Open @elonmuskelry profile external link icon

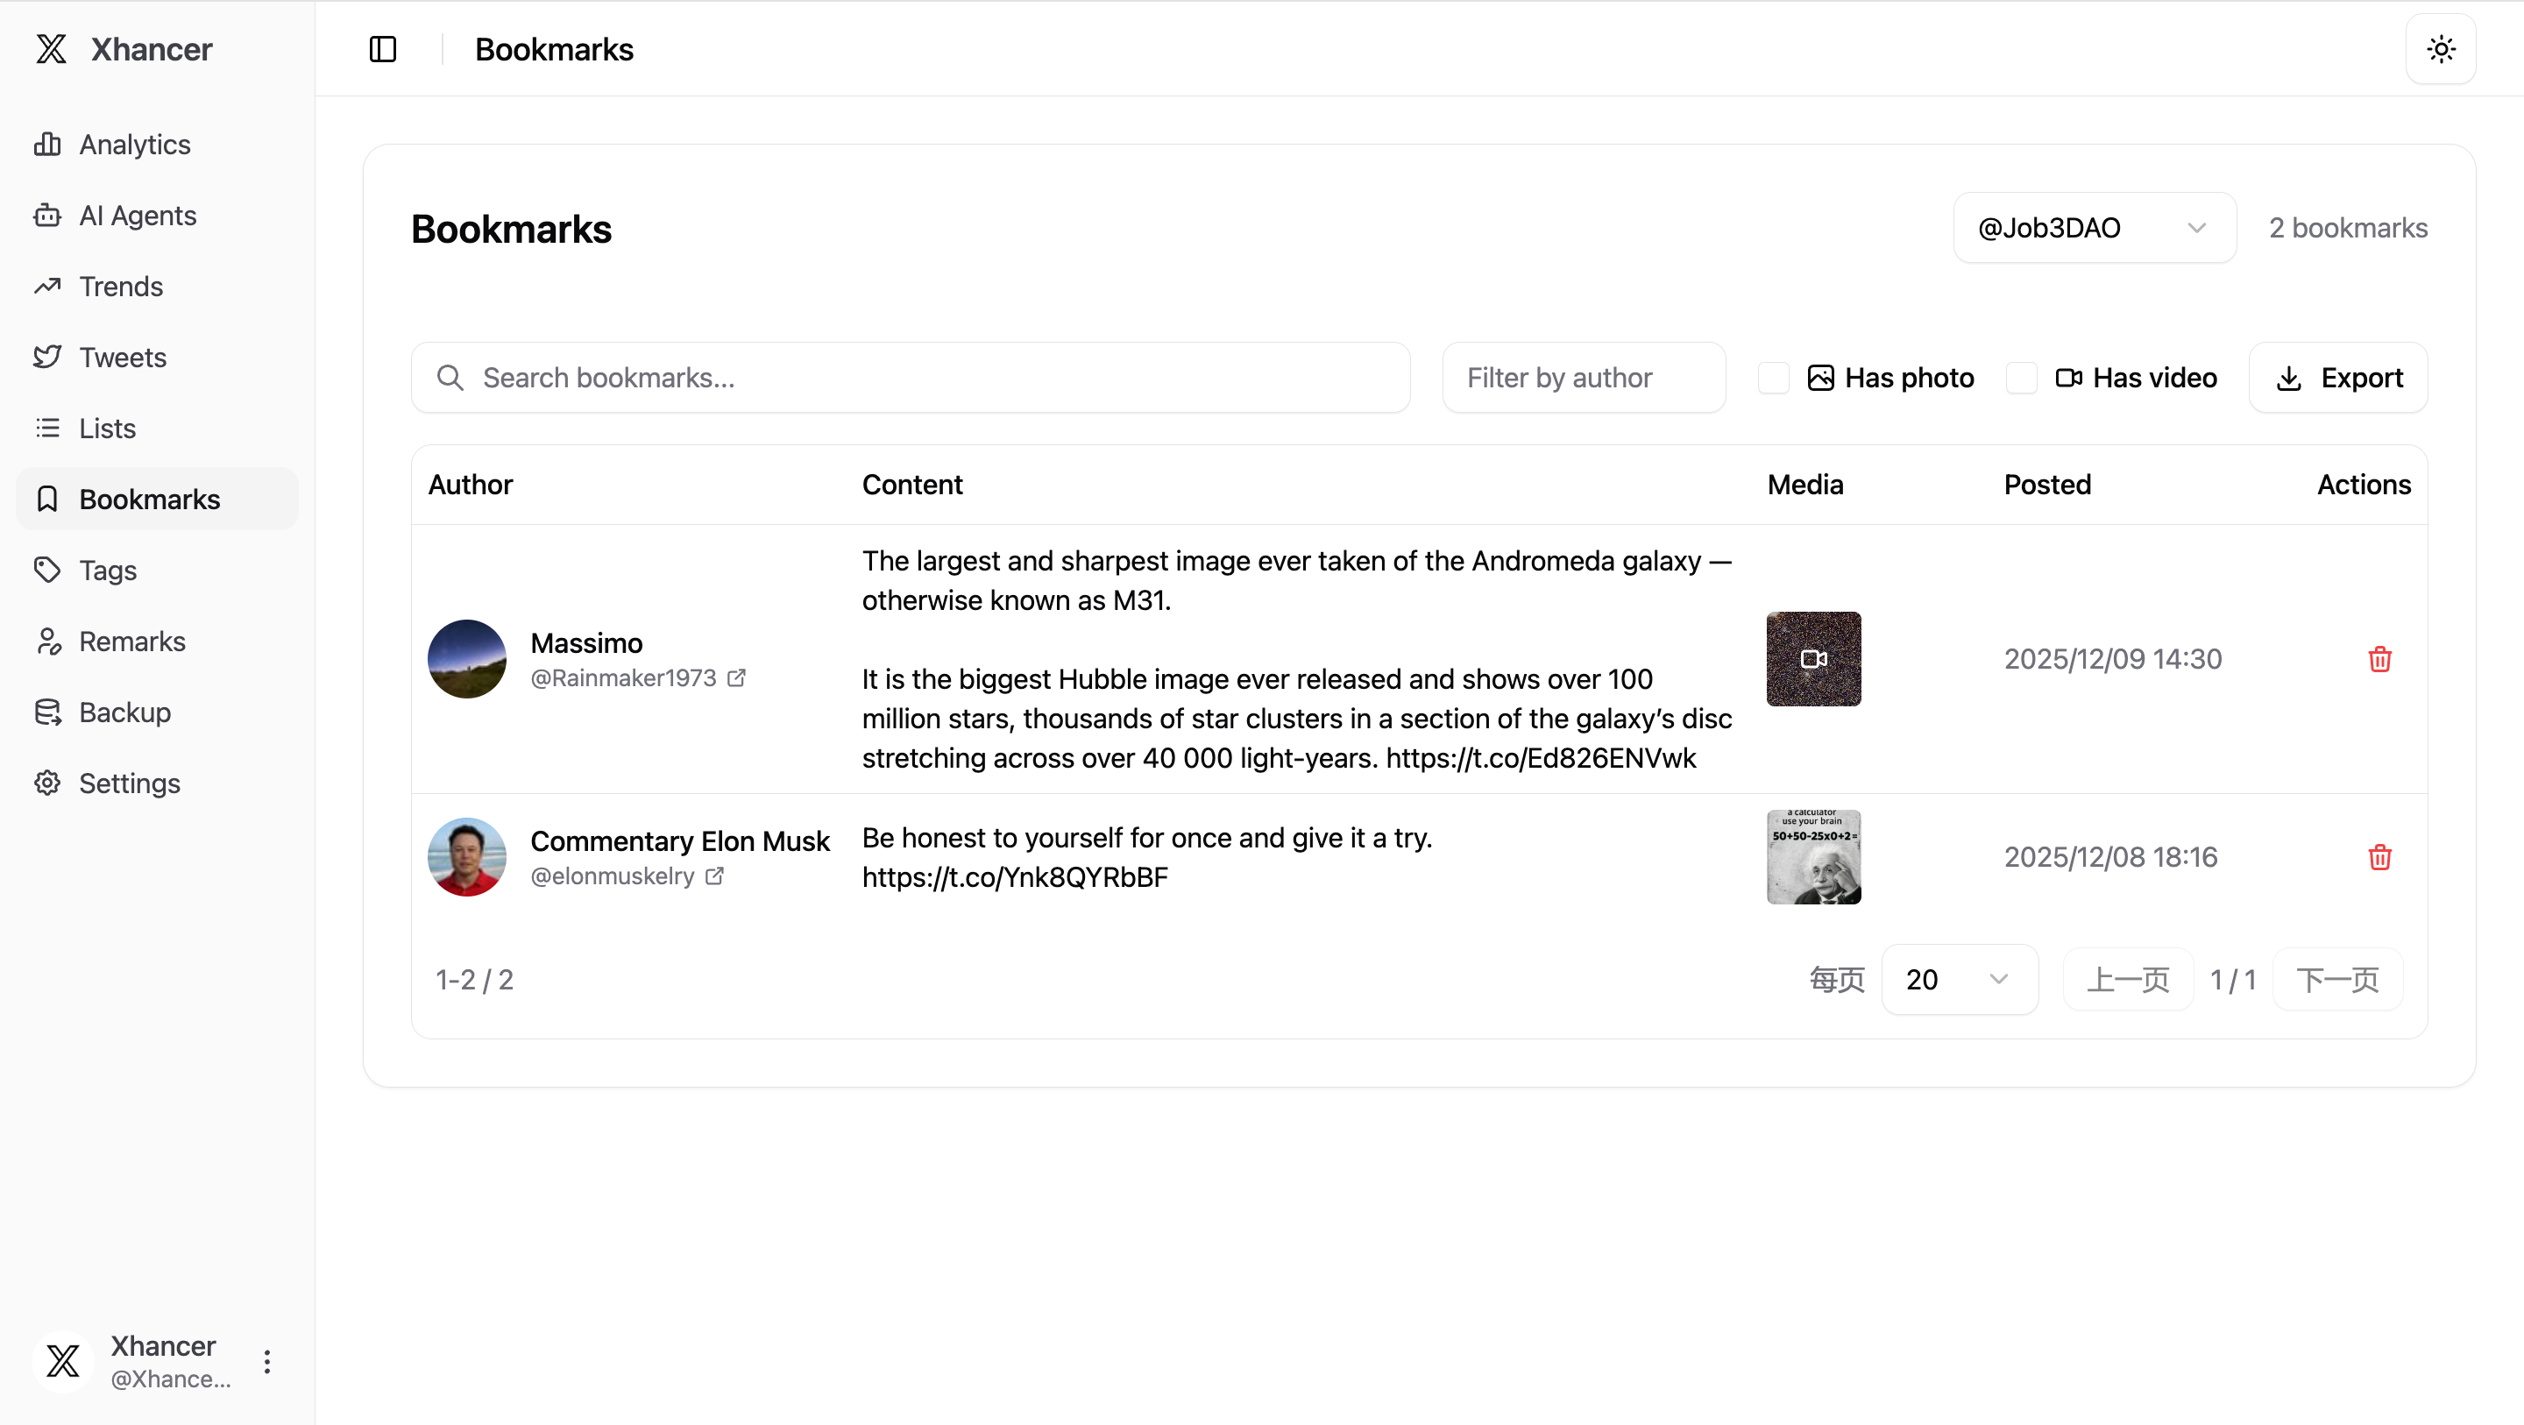pyautogui.click(x=715, y=876)
